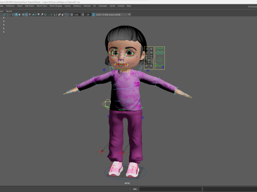Click the X-ray joints icon
This screenshot has width=257, height=192.
[x=66, y=14]
